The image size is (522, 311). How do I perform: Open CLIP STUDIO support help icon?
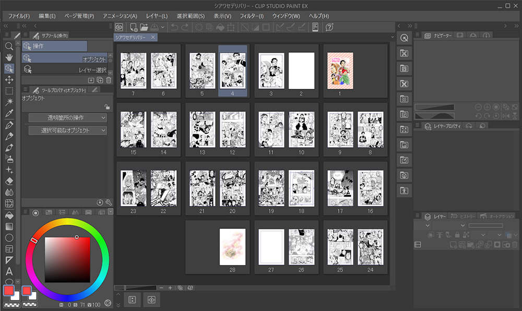point(329,27)
